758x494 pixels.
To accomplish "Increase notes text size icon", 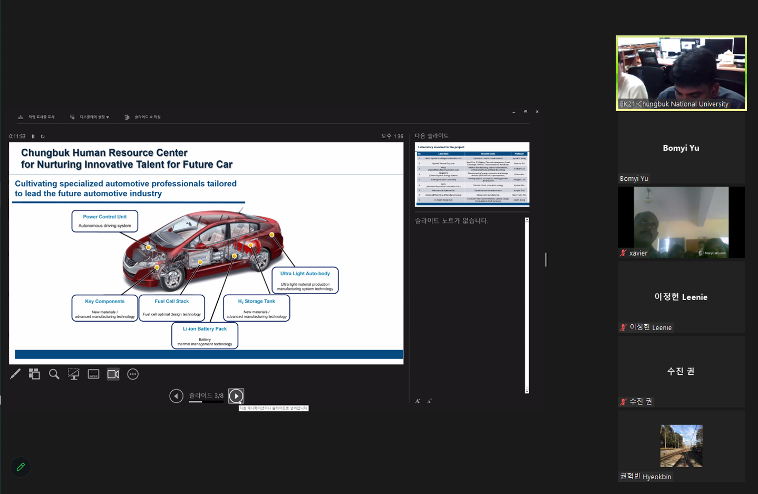I will [x=417, y=401].
